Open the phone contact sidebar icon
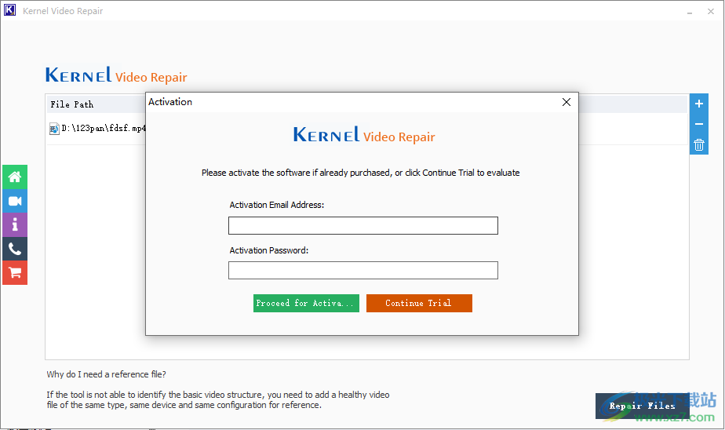 click(x=15, y=250)
